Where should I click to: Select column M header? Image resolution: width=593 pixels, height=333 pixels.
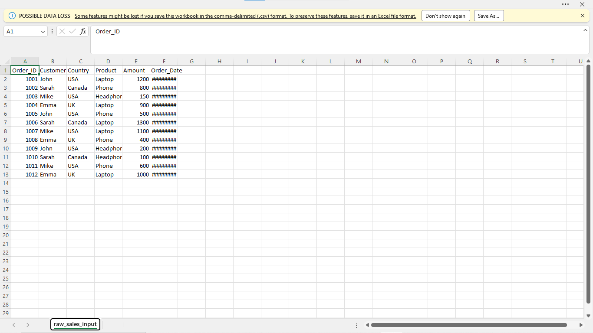coord(359,62)
